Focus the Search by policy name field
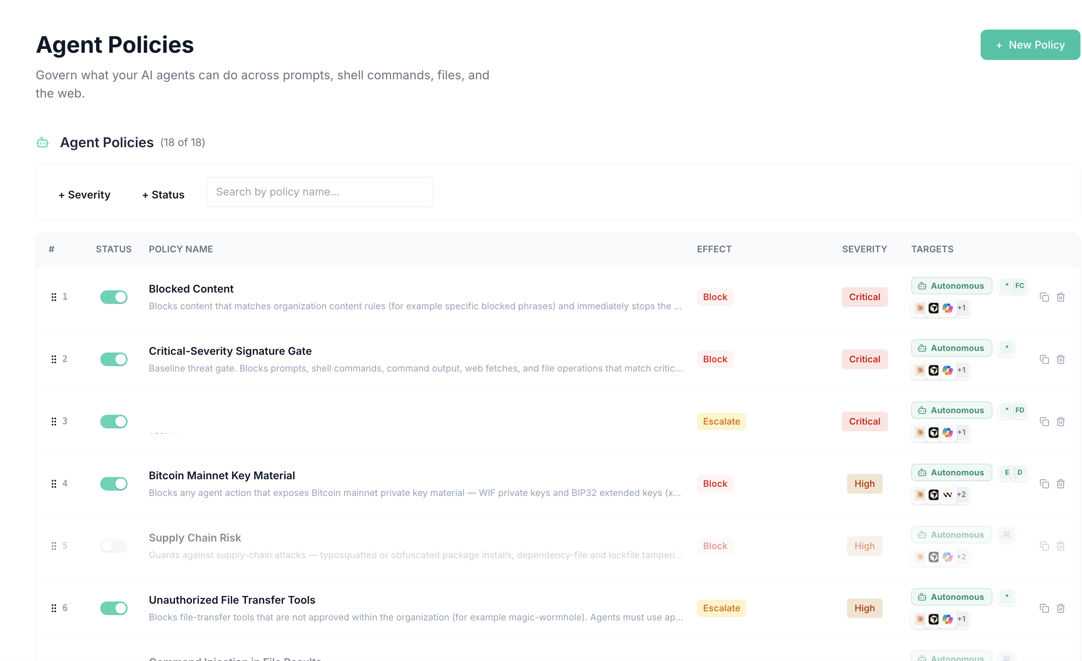 coord(320,192)
